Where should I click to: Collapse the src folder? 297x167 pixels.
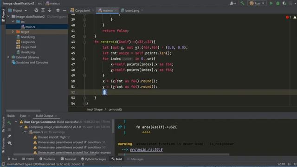[x=13, y=22]
